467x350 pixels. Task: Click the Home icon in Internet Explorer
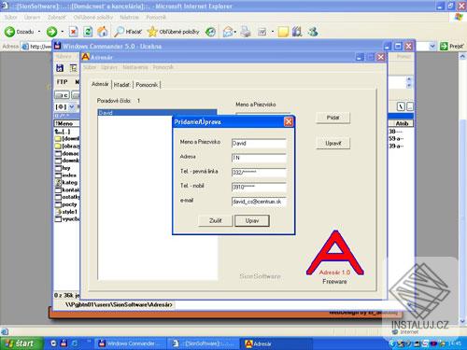coord(103,32)
